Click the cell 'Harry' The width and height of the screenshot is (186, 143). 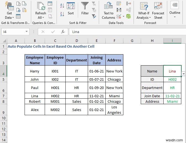click(35, 71)
